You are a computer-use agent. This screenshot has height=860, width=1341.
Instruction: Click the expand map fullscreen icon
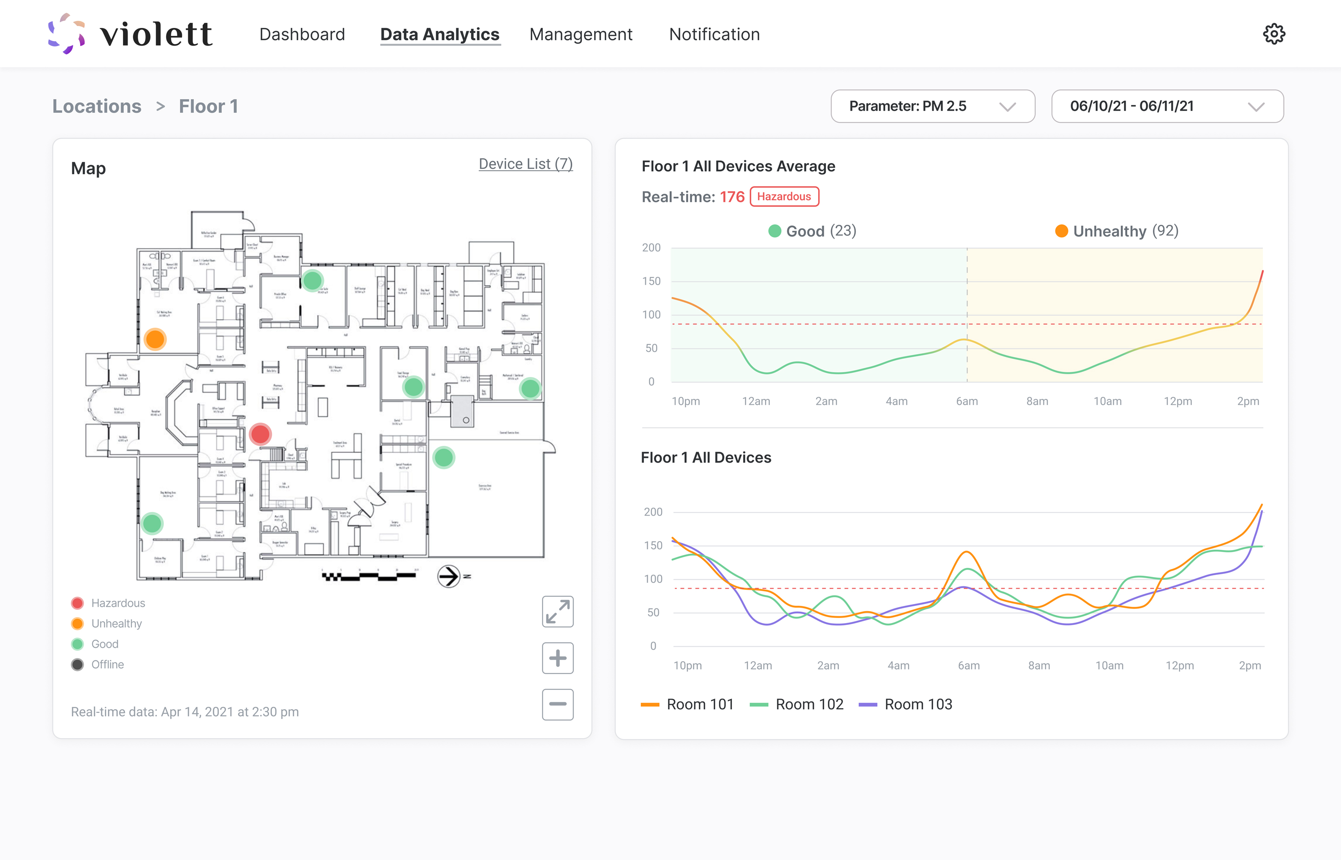click(x=557, y=611)
